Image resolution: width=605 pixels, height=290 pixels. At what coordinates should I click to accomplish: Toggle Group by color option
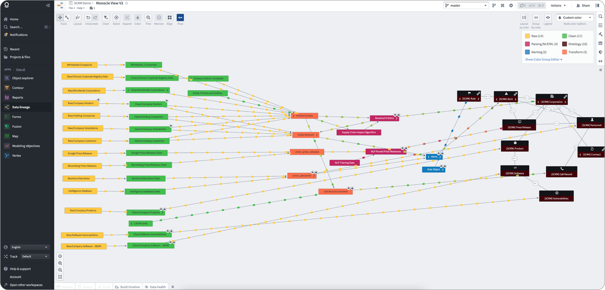tap(536, 17)
